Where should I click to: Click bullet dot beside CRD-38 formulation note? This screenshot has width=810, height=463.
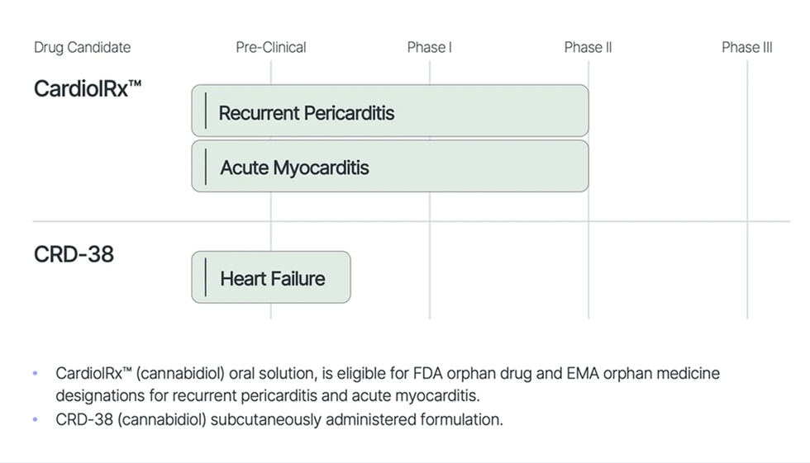[x=36, y=420]
